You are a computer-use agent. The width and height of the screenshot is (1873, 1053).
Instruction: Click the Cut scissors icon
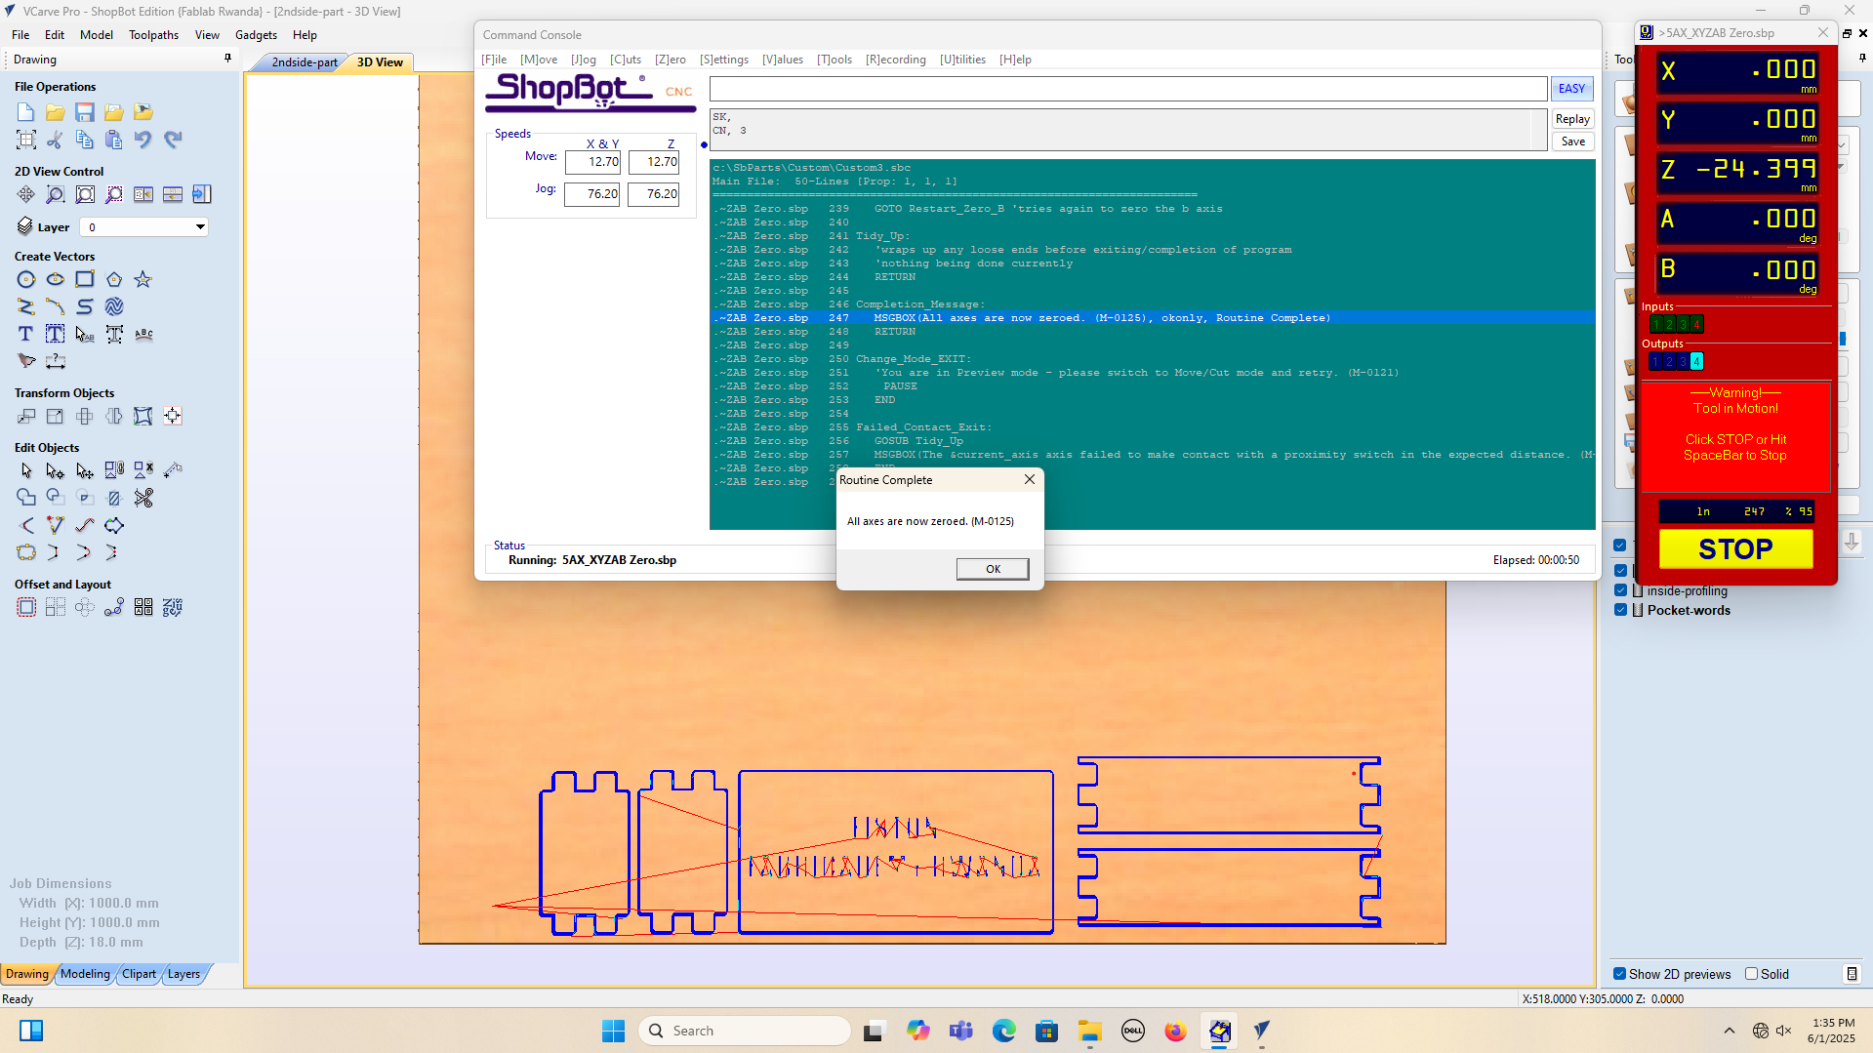pos(56,140)
